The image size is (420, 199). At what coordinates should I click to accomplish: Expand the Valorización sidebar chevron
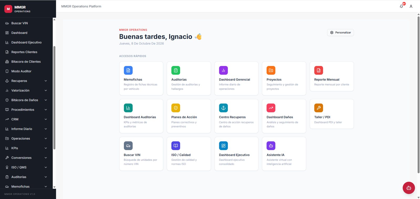46,91
